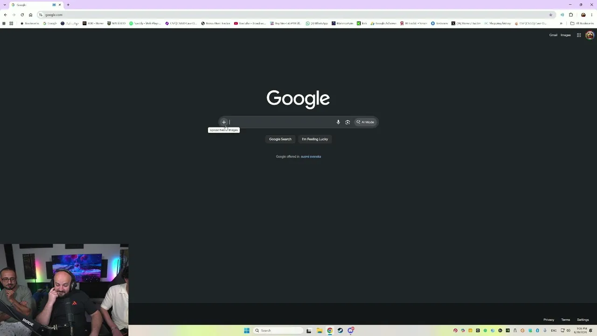This screenshot has width=597, height=336.
Task: Open the All Bookmarks folder
Action: [582, 23]
